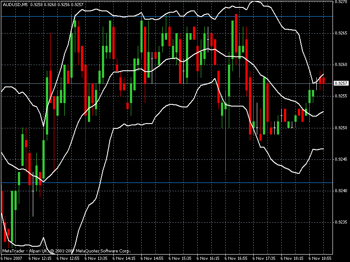The image size is (350, 262).
Task: Select the lower blue horizontal line
Action: click(167, 183)
